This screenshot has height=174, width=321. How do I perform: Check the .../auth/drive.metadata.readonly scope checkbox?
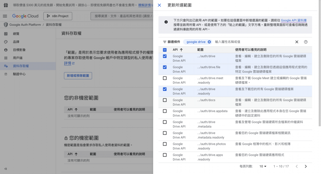click(165, 133)
